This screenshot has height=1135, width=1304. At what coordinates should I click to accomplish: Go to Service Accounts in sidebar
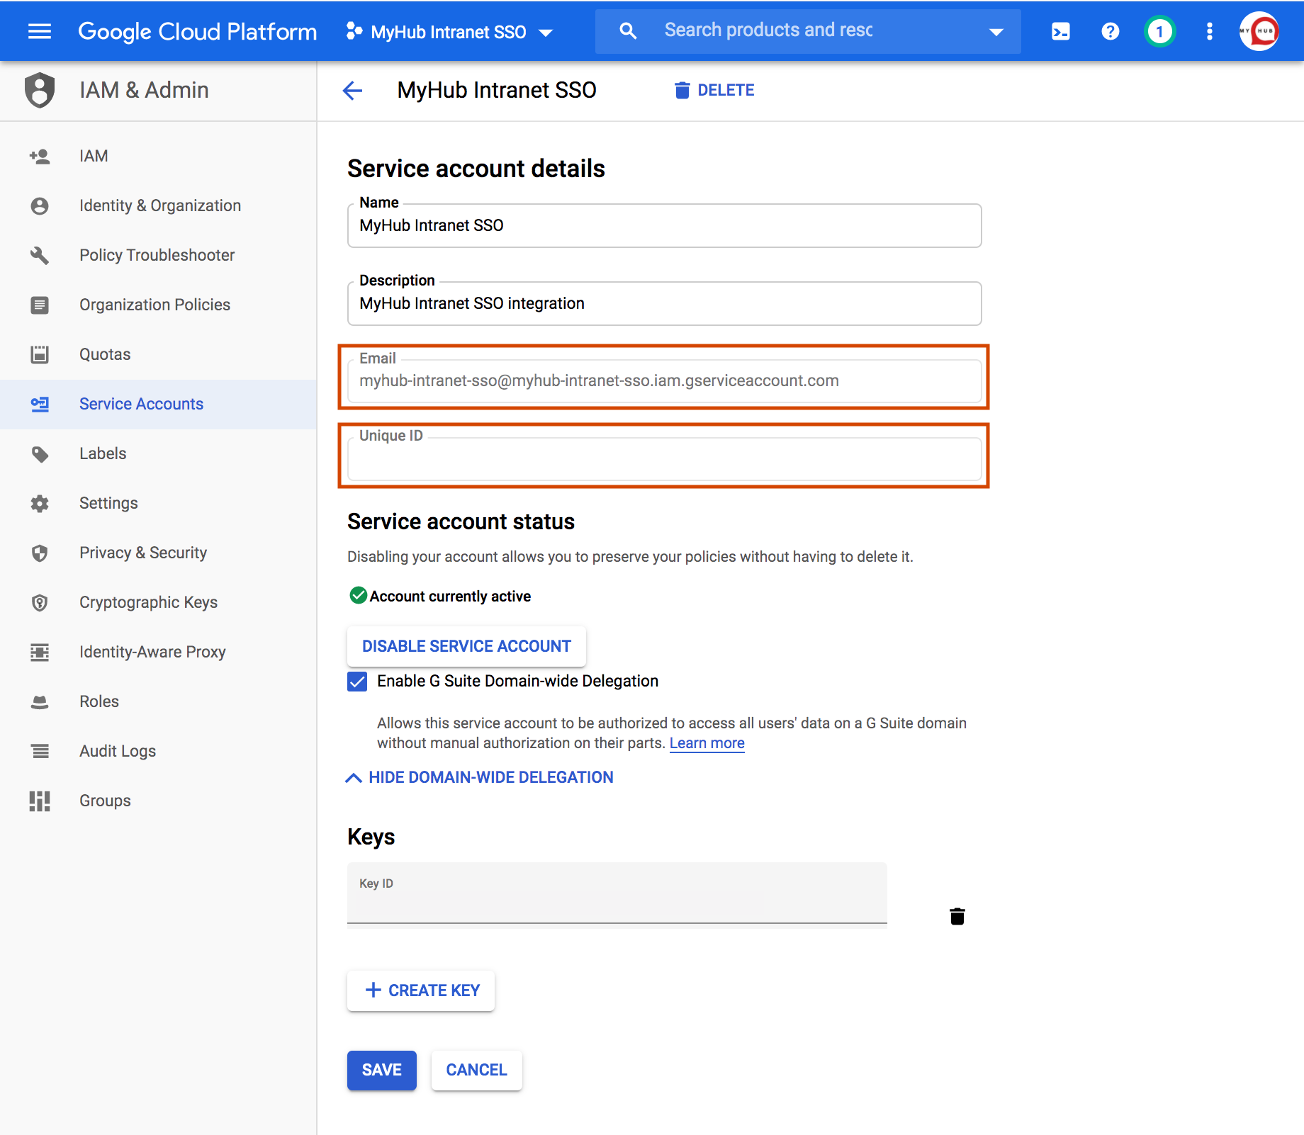pos(141,404)
